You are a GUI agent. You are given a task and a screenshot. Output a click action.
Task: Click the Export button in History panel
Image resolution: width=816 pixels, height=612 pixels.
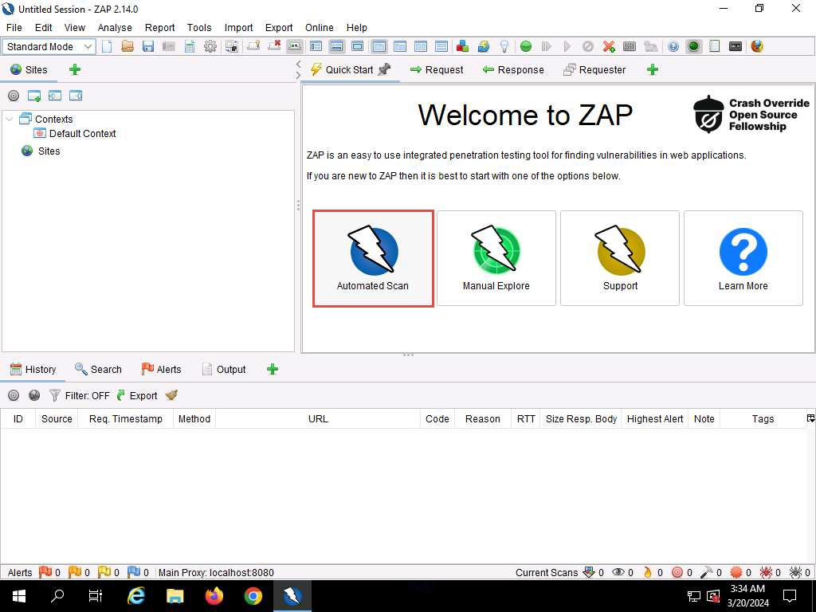[137, 395]
